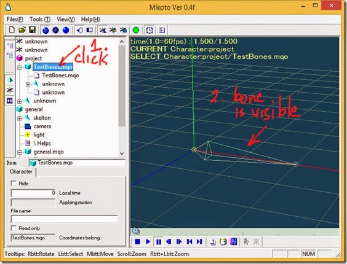
Task: Click the New file toolbar icon
Action: click(x=12, y=30)
